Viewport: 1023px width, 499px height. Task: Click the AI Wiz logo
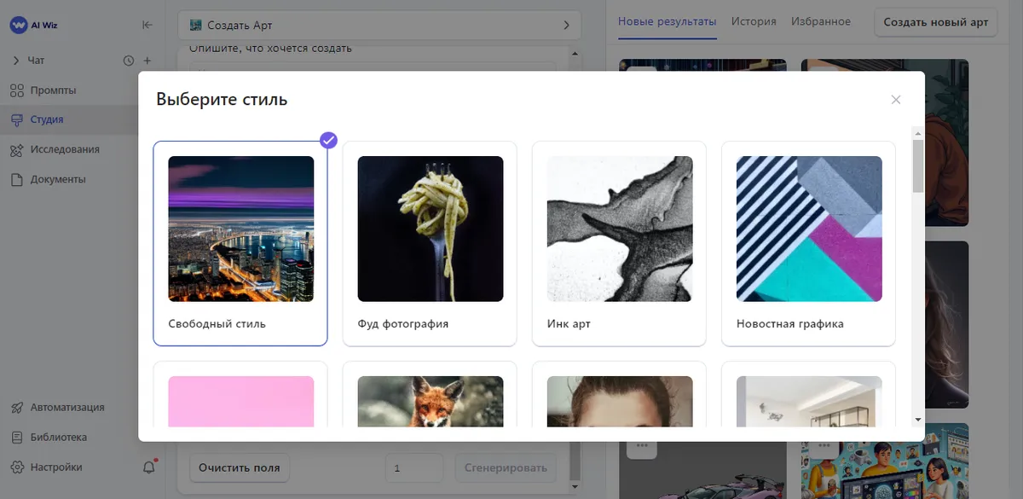(32, 26)
